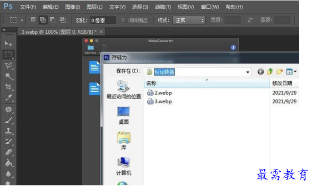Select first document icon in WebpConverter
Screen dimensions: 312x189
(94, 67)
